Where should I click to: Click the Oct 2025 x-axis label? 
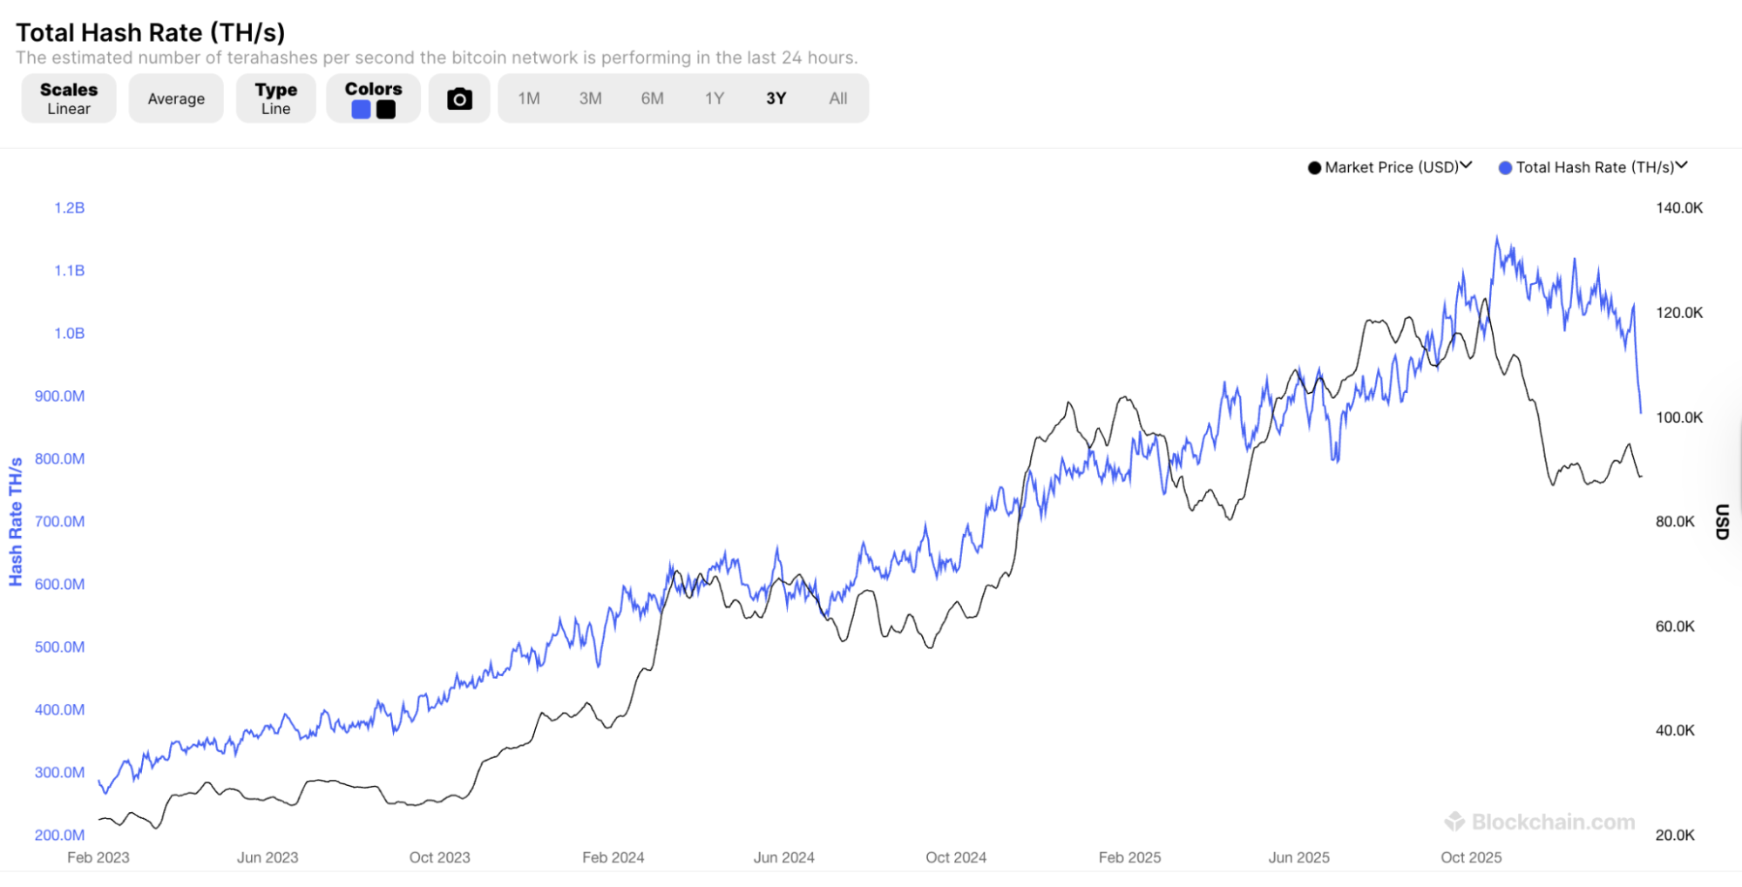tap(1471, 857)
